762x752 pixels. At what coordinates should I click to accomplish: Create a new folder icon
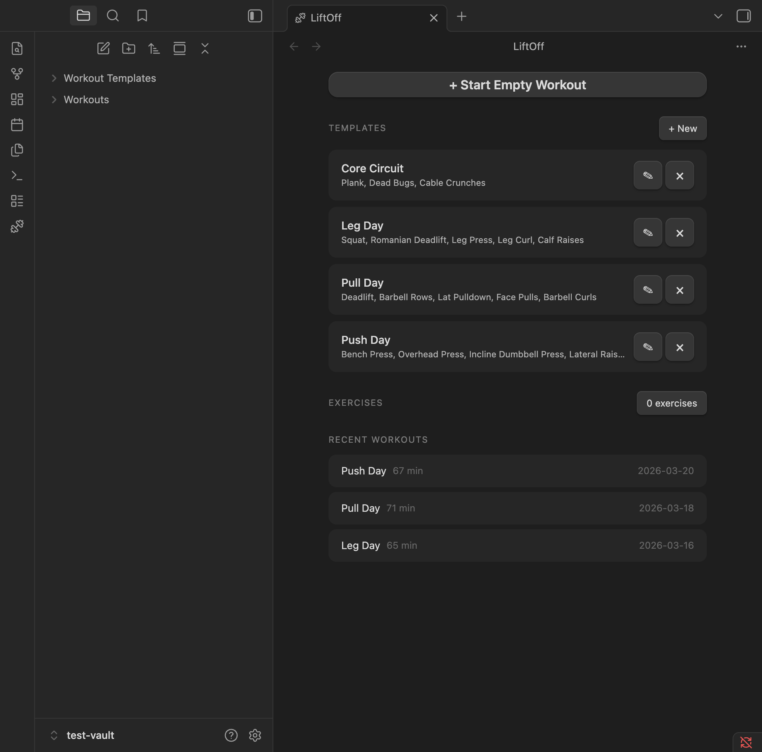pos(129,48)
